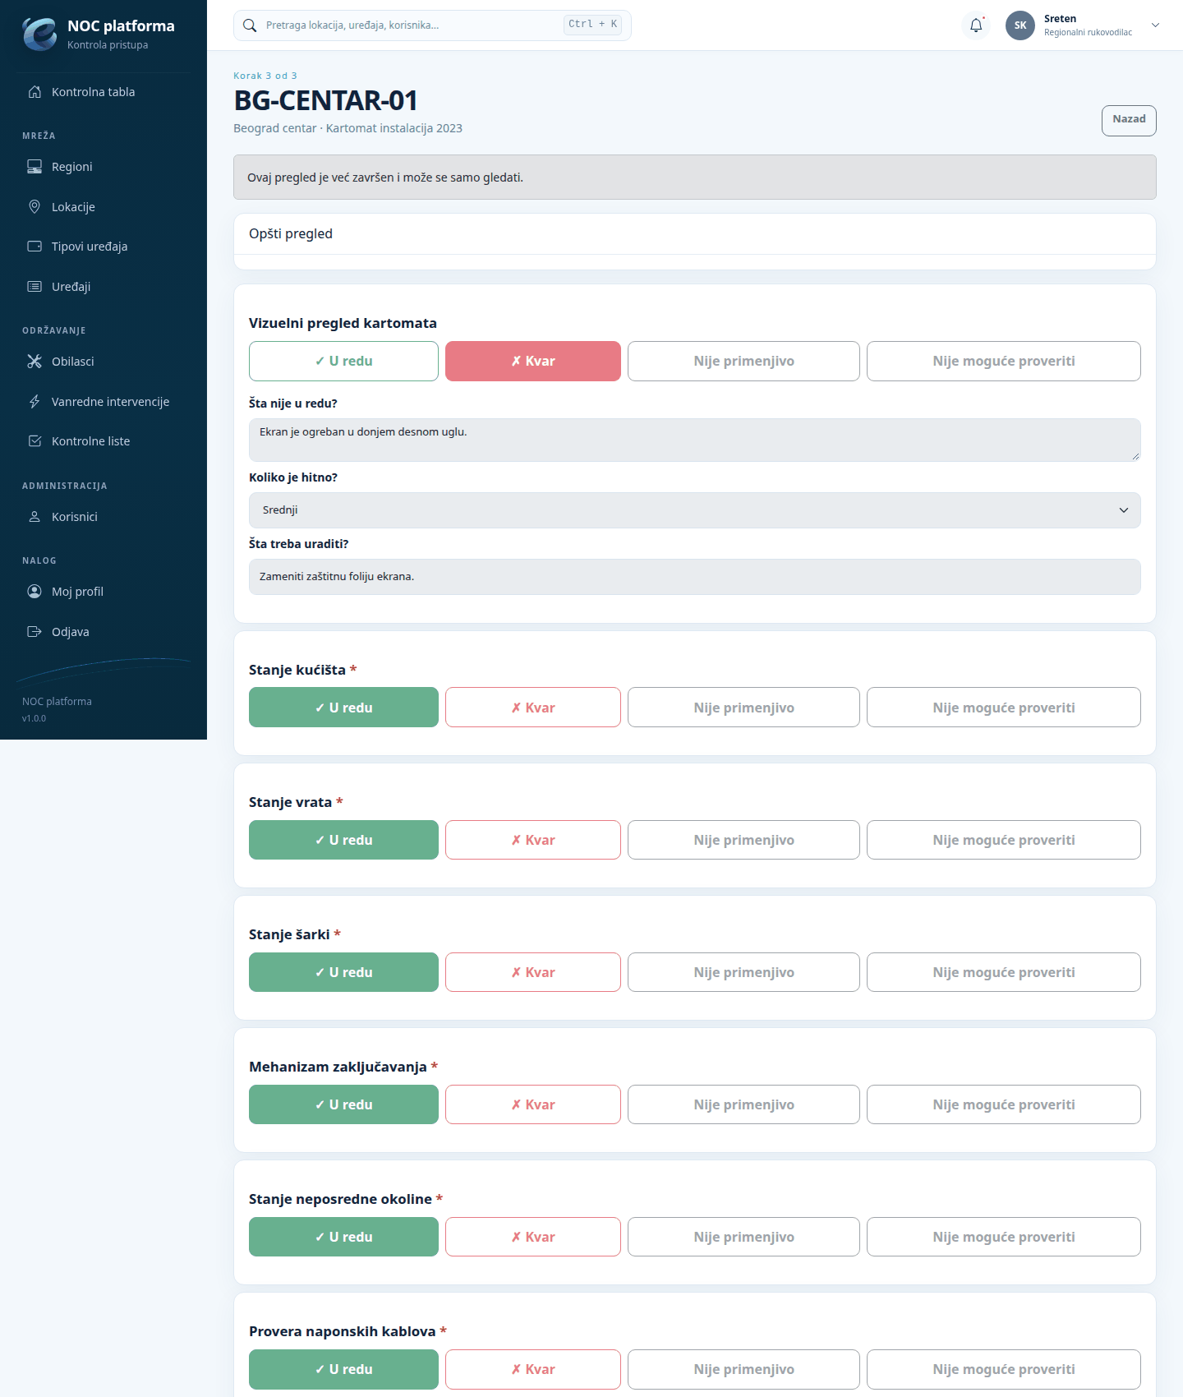Screen dimensions: 1183x1397
Task: Focus the search field Pretraga lokacija
Action: tap(432, 25)
